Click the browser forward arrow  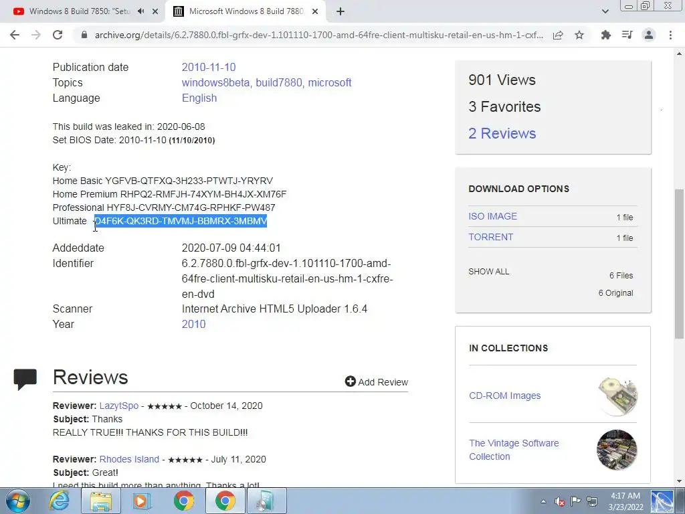pyautogui.click(x=36, y=35)
